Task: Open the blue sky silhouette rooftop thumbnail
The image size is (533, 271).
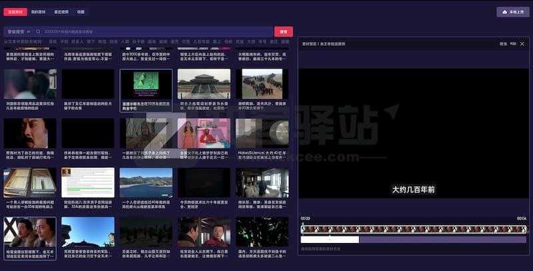Action: [88, 232]
